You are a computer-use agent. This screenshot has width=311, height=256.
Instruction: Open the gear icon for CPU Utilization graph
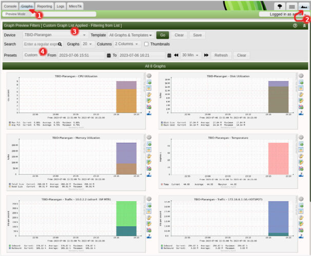coord(149,76)
